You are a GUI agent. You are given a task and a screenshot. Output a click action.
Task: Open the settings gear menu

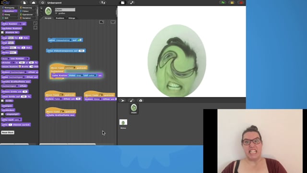(43, 3)
